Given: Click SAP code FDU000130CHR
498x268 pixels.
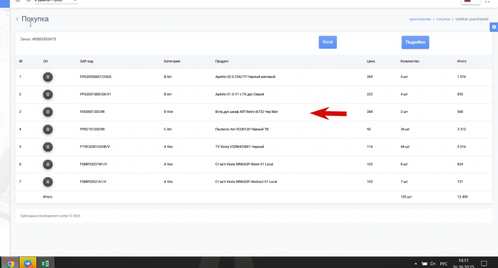Looking at the screenshot, I should 92,112.
